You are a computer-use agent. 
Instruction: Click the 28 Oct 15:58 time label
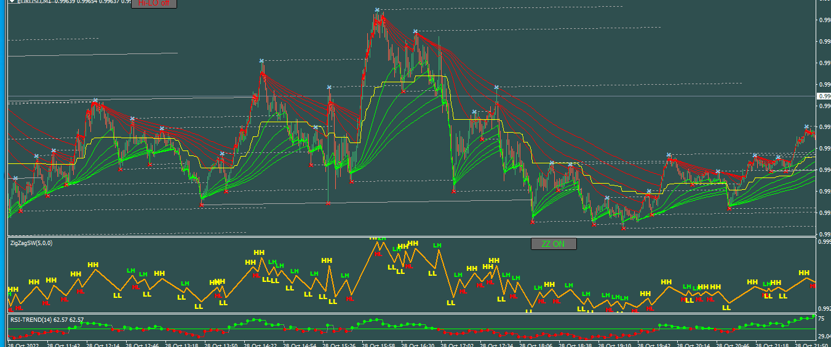coord(379,345)
